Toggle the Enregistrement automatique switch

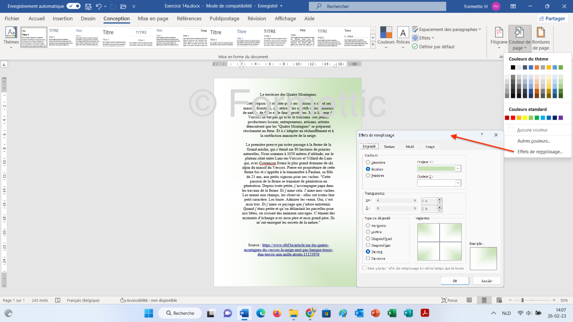(x=74, y=6)
